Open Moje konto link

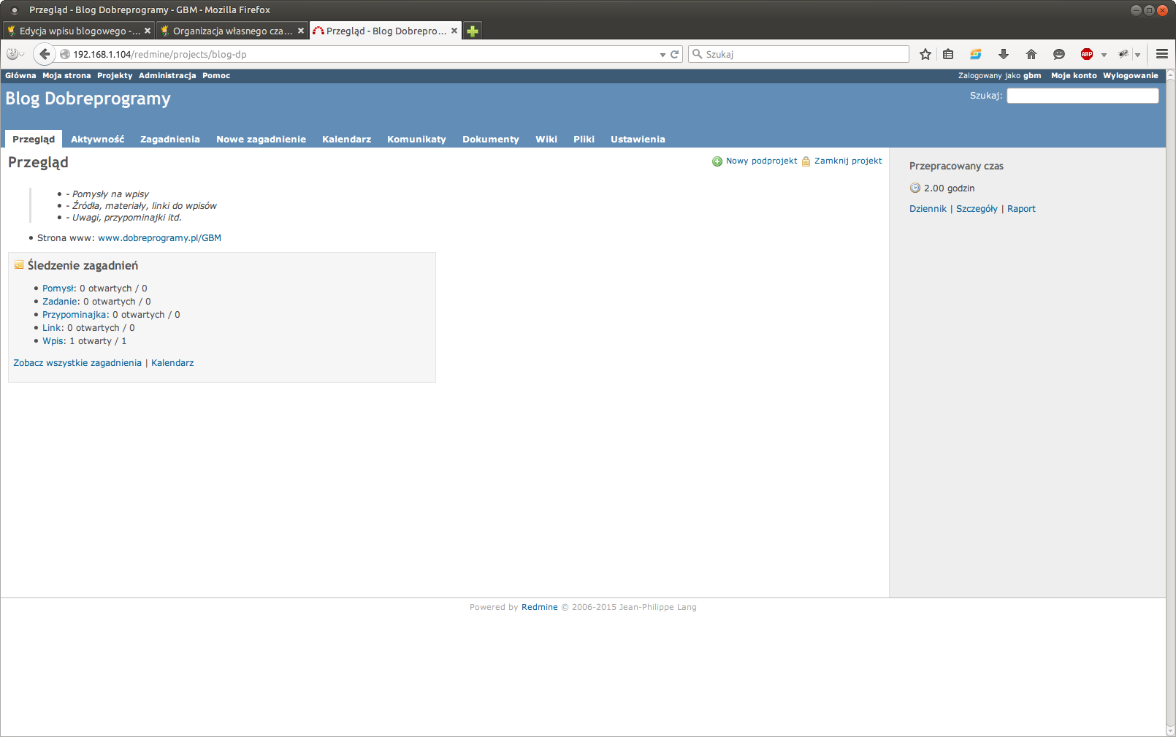tap(1074, 75)
